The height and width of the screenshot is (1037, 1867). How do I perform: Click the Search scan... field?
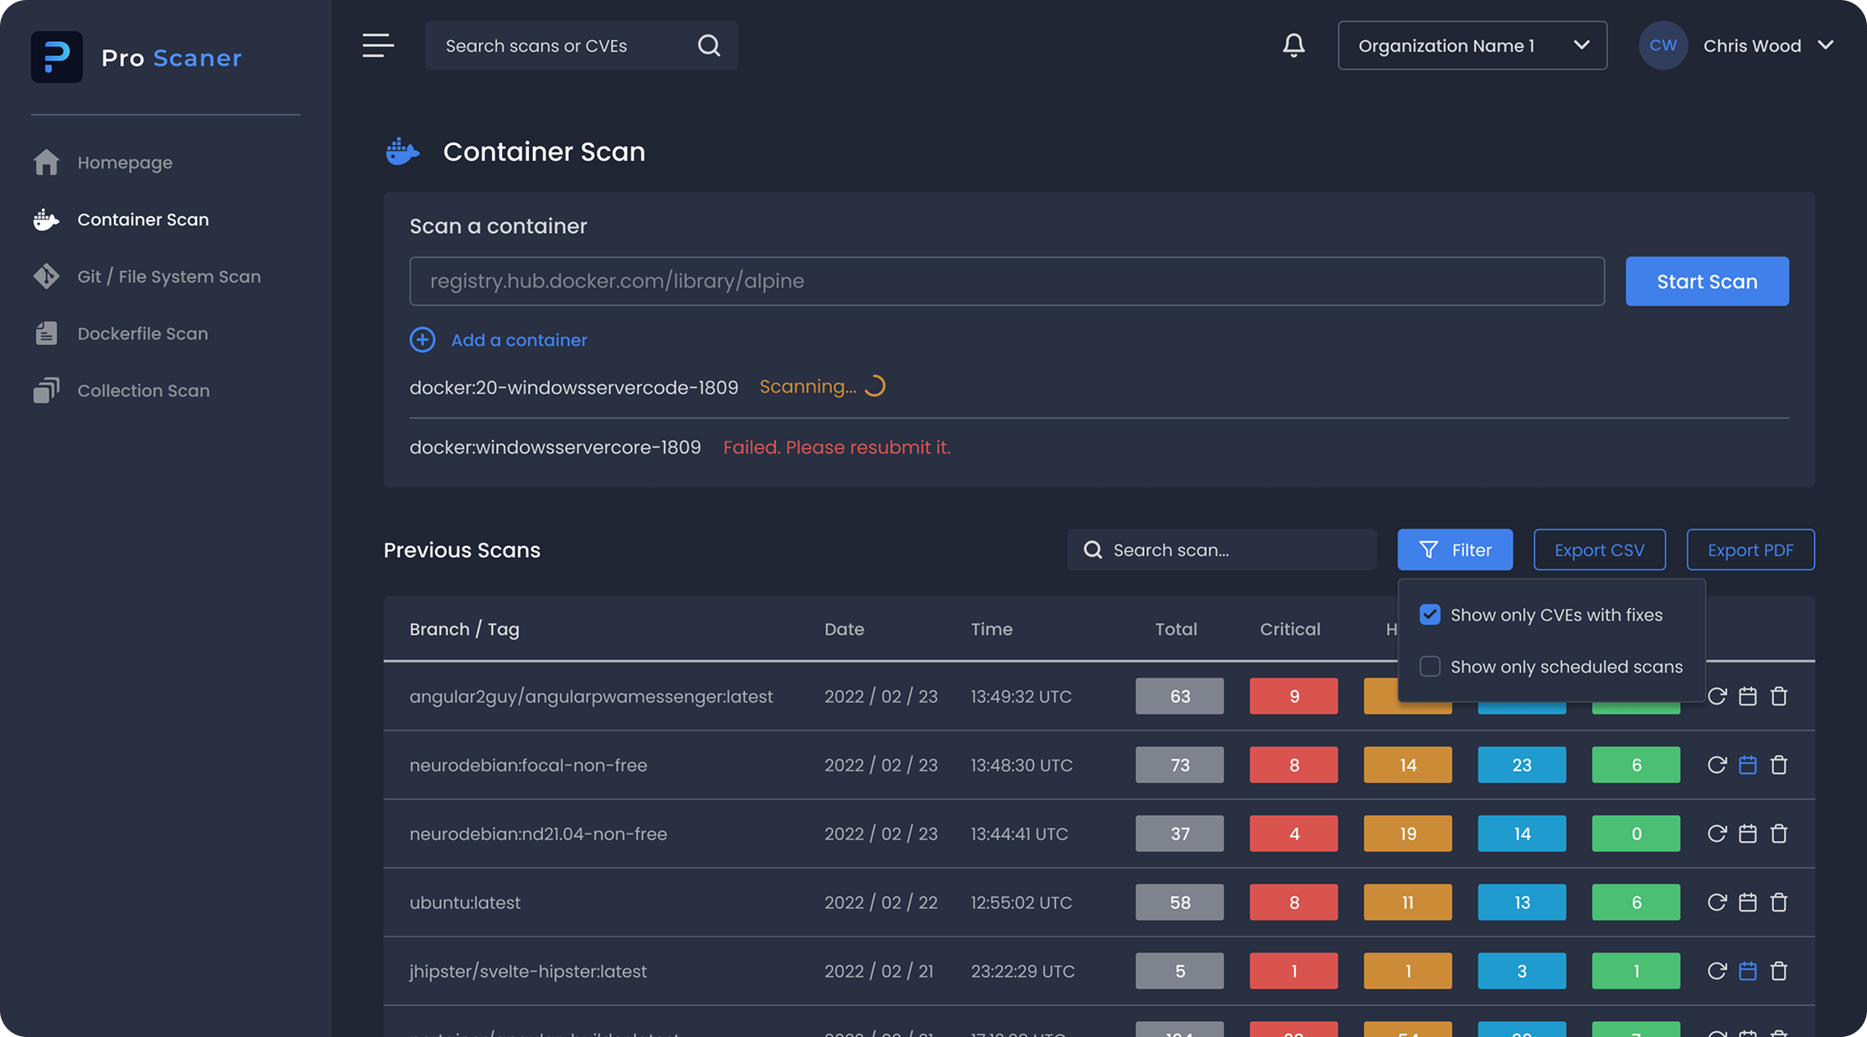pyautogui.click(x=1222, y=549)
